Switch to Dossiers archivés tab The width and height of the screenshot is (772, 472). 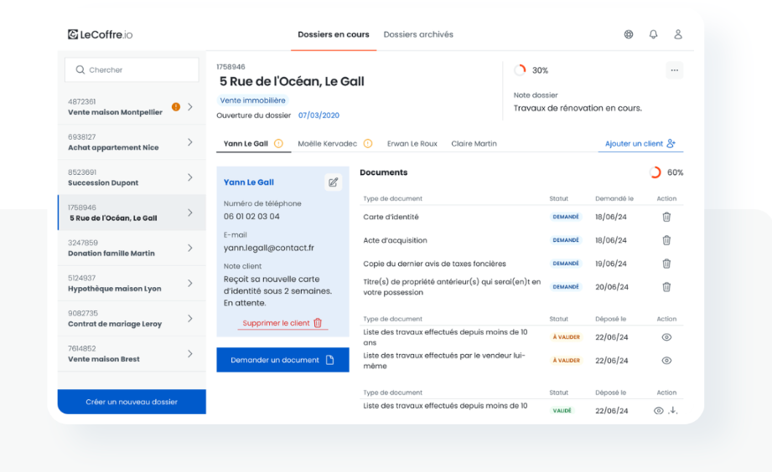(x=418, y=34)
